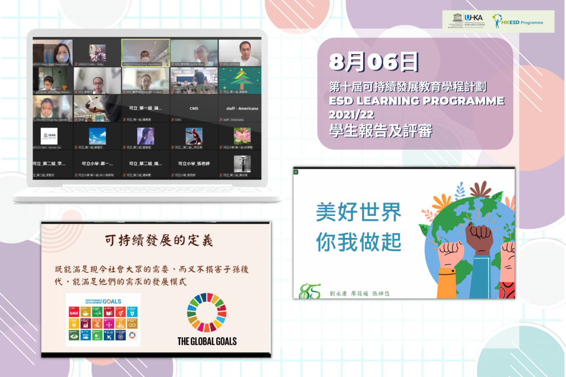Click the '可立_第二組_楊...' participant name

point(145,163)
